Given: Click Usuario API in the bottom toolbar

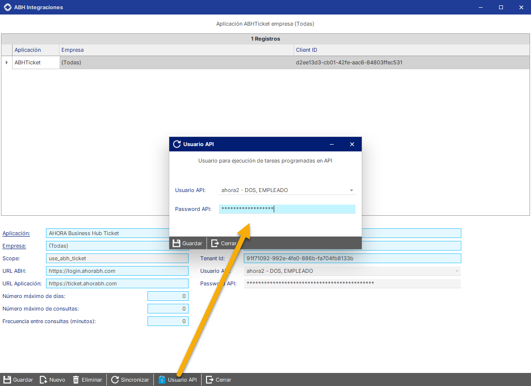Looking at the screenshot, I should [178, 380].
